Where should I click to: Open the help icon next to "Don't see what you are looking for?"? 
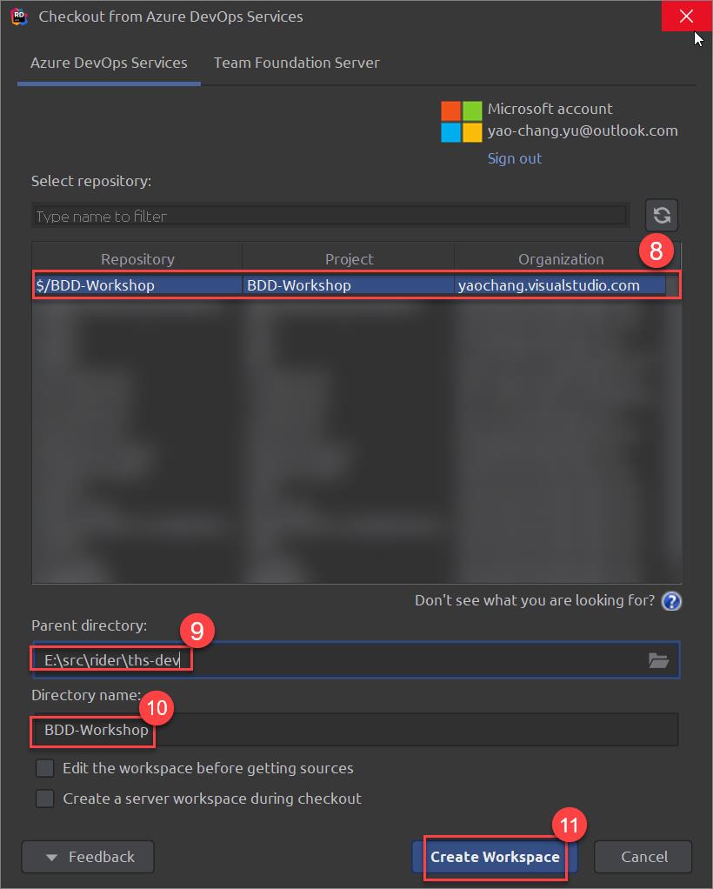[671, 601]
